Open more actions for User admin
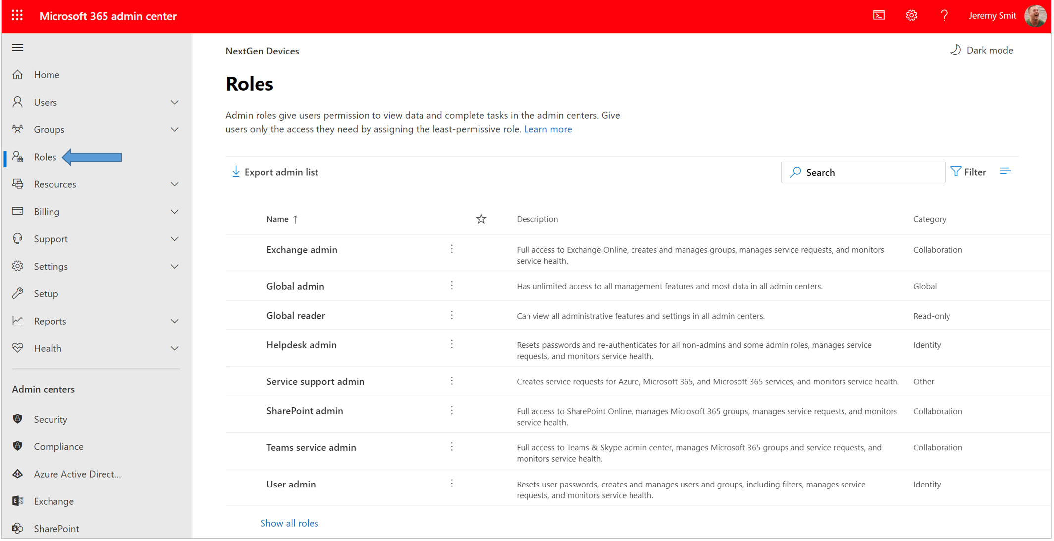The image size is (1054, 541). [x=452, y=484]
